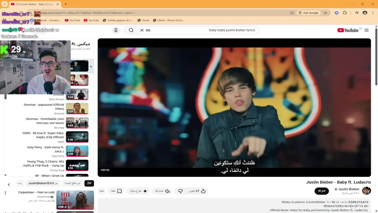Screen dimensions: 378x213
Task: Click the #Baby hashtag in description
Action: click(286, 202)
